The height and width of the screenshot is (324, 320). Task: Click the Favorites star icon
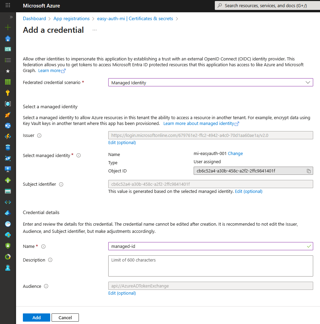8,71
